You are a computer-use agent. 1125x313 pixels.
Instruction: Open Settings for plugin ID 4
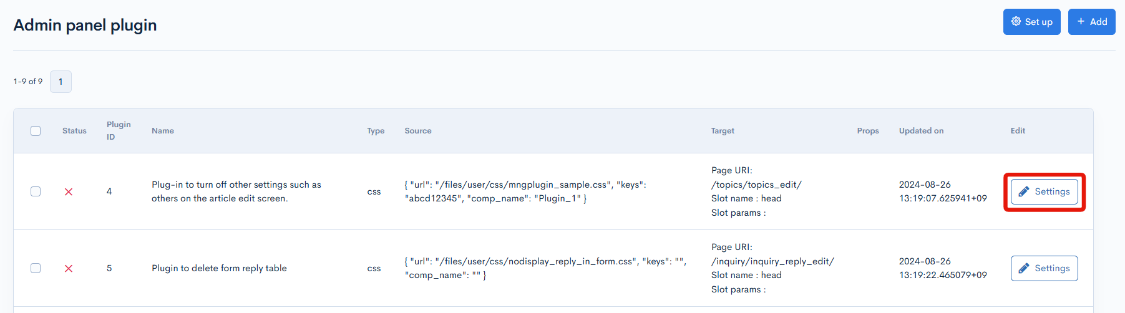click(x=1044, y=192)
